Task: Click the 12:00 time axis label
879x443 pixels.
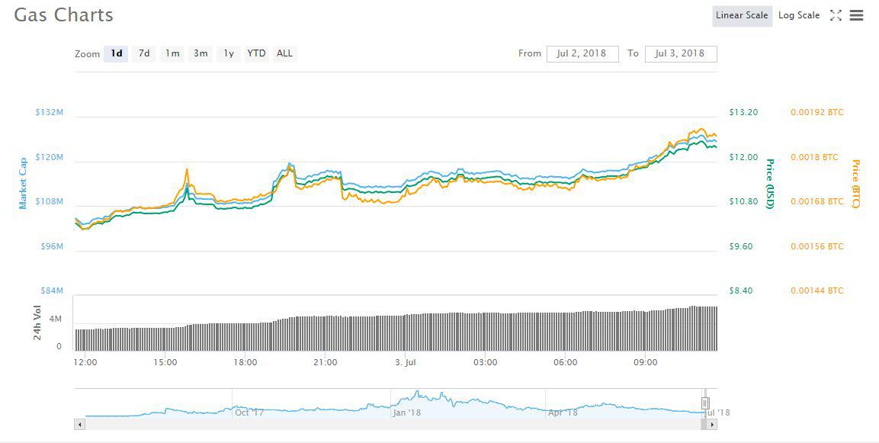Action: (85, 362)
